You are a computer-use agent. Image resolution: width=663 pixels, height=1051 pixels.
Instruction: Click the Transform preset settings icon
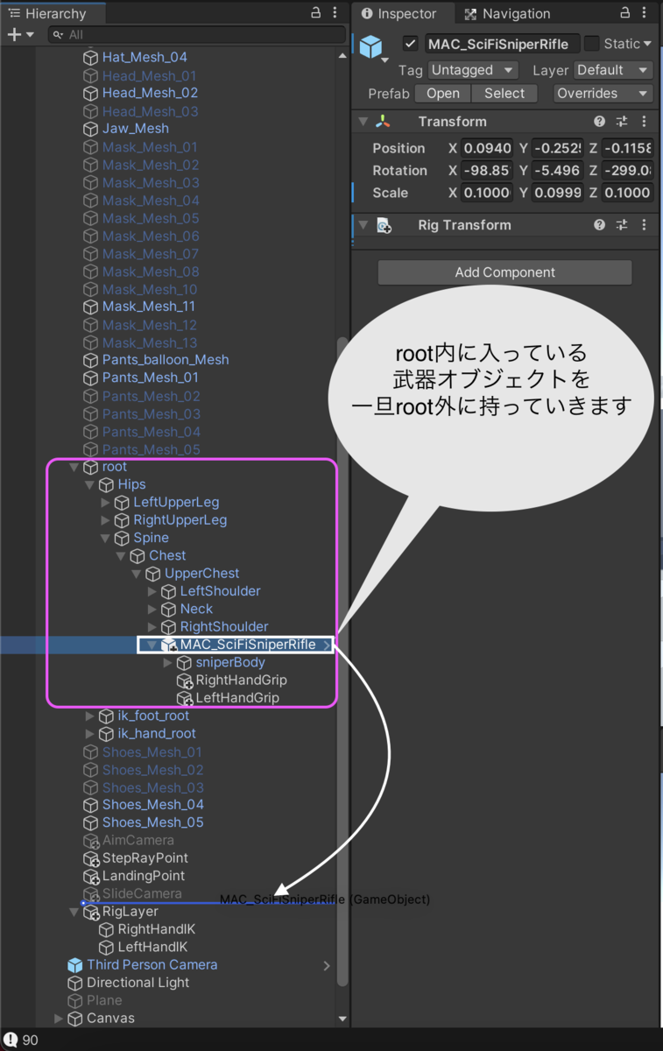click(622, 122)
